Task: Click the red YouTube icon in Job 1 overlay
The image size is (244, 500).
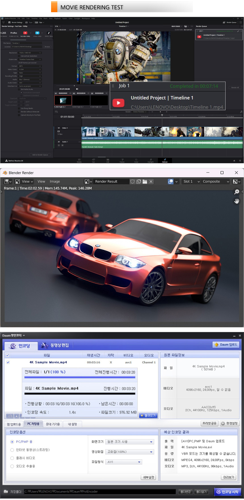Action: tap(118, 103)
